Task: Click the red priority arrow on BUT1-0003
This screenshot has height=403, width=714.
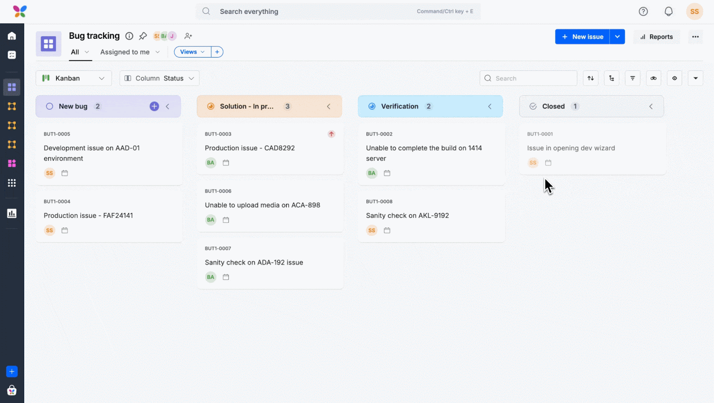Action: 332,134
